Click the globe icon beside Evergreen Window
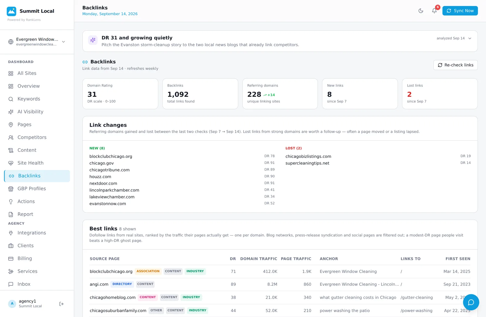Viewport: 486px width, 317px height. pyautogui.click(x=11, y=42)
